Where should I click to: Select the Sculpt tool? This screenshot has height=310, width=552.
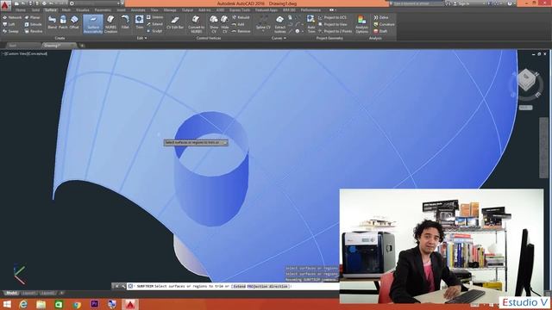[x=154, y=31]
